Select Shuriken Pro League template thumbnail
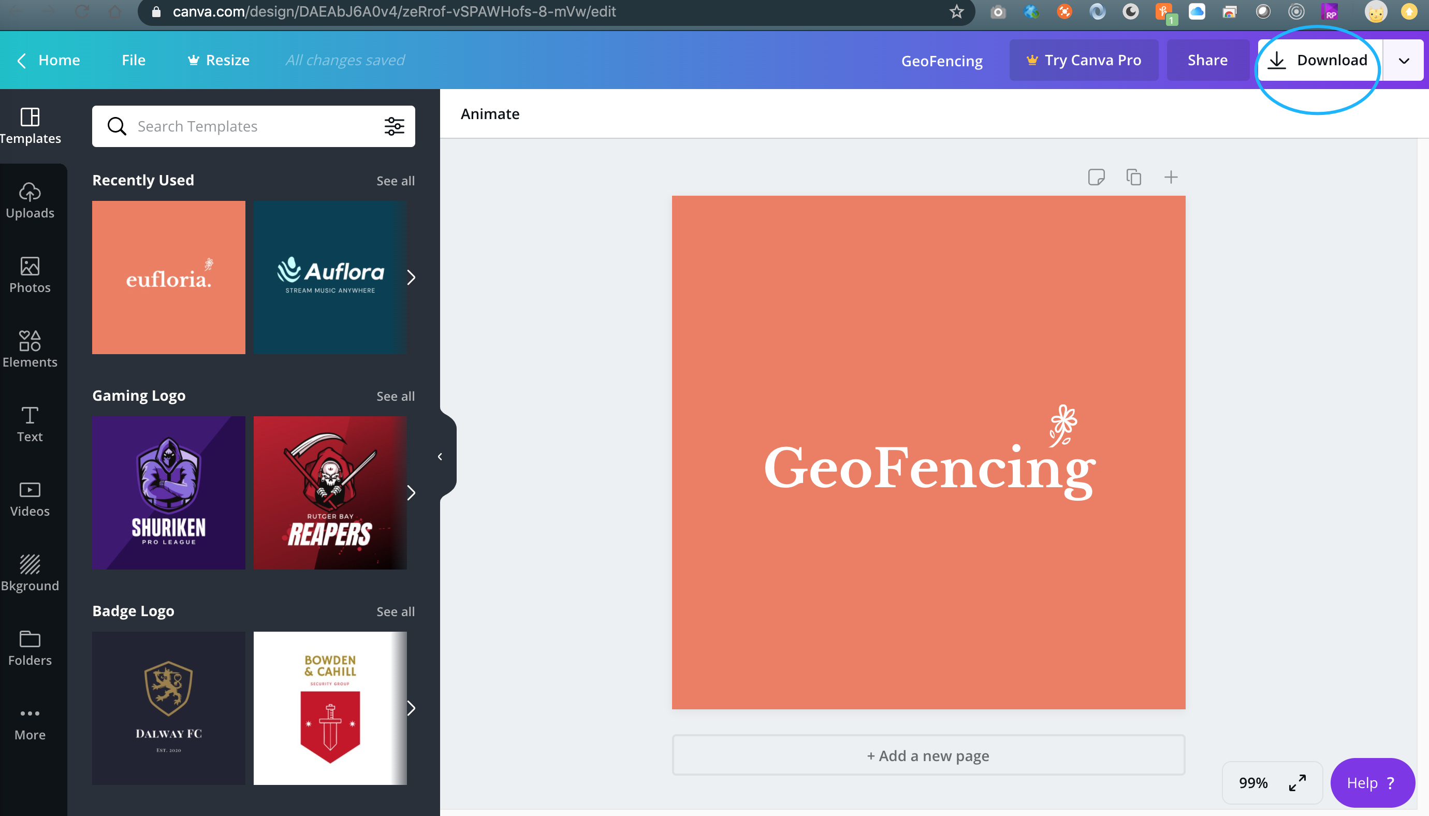Screen dimensions: 1429x816 point(168,492)
